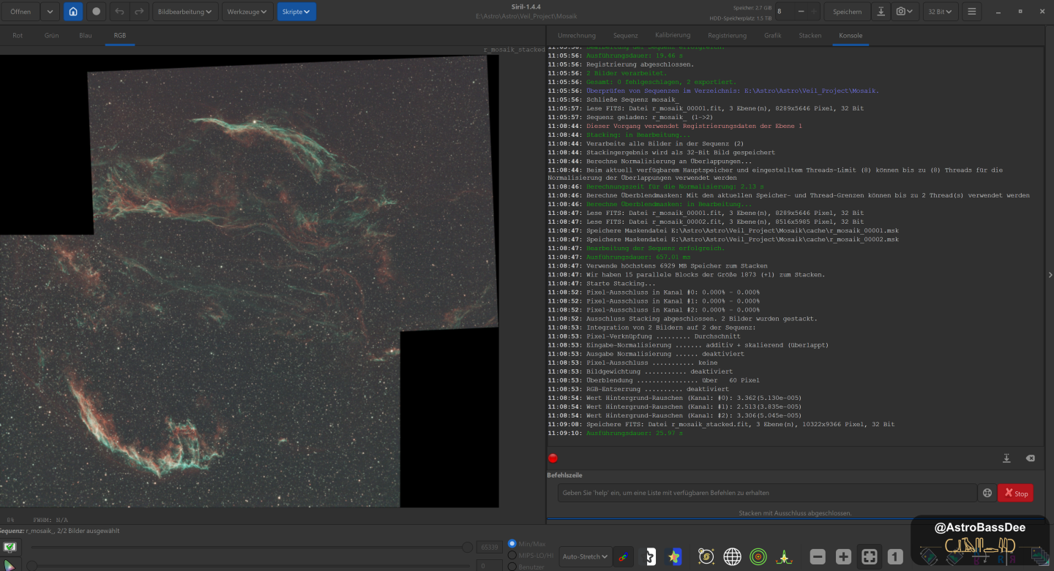Click the home working-directory icon
Image resolution: width=1054 pixels, height=571 pixels.
tap(72, 12)
